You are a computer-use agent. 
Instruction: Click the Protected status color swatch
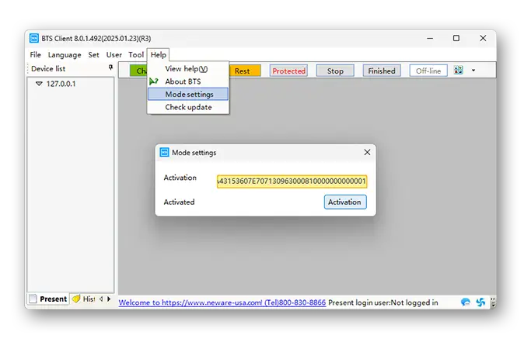pos(288,71)
